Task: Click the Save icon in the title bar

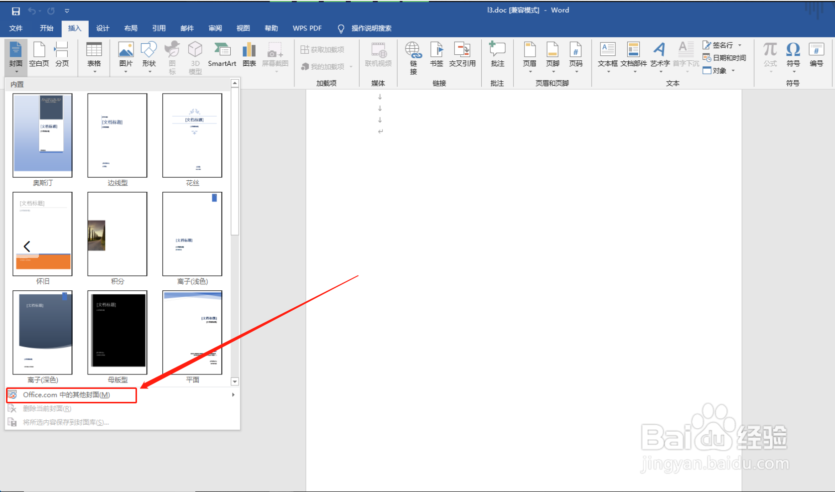Action: [16, 11]
